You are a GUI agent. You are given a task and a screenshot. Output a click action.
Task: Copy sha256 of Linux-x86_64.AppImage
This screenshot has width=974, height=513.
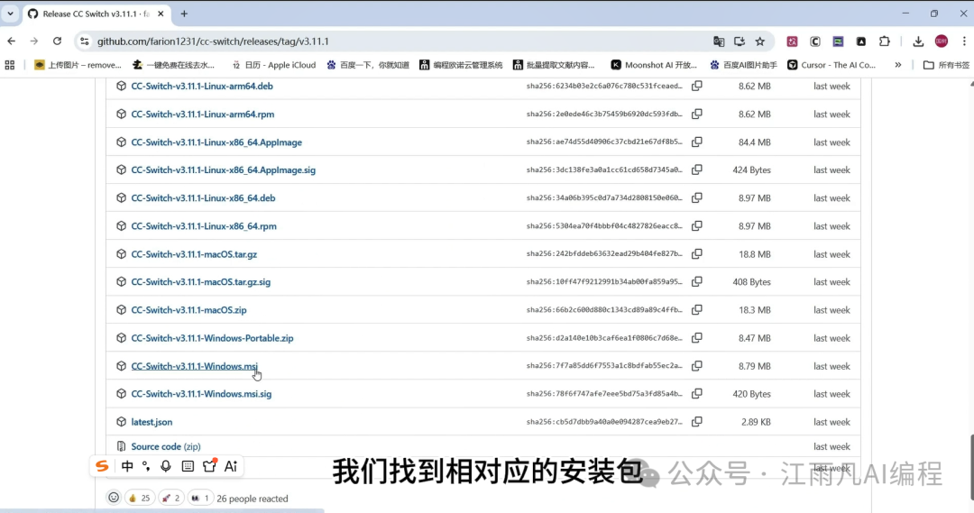697,142
